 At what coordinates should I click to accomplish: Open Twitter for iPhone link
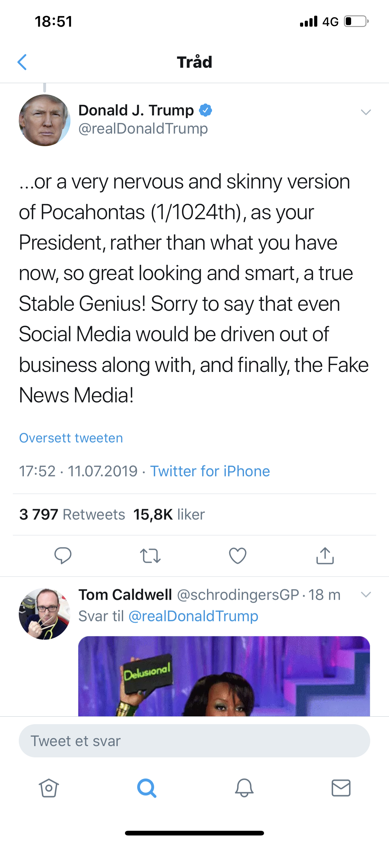point(210,471)
